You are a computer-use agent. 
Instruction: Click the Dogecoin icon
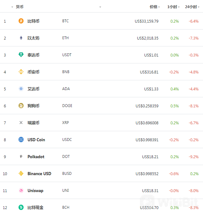21,106
